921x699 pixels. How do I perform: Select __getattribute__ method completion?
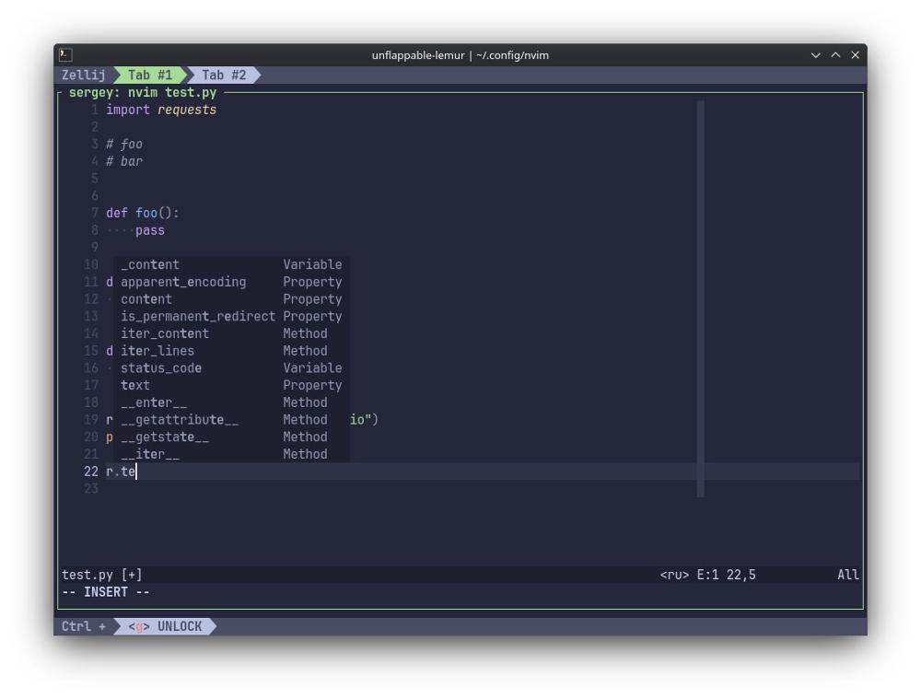pyautogui.click(x=231, y=419)
